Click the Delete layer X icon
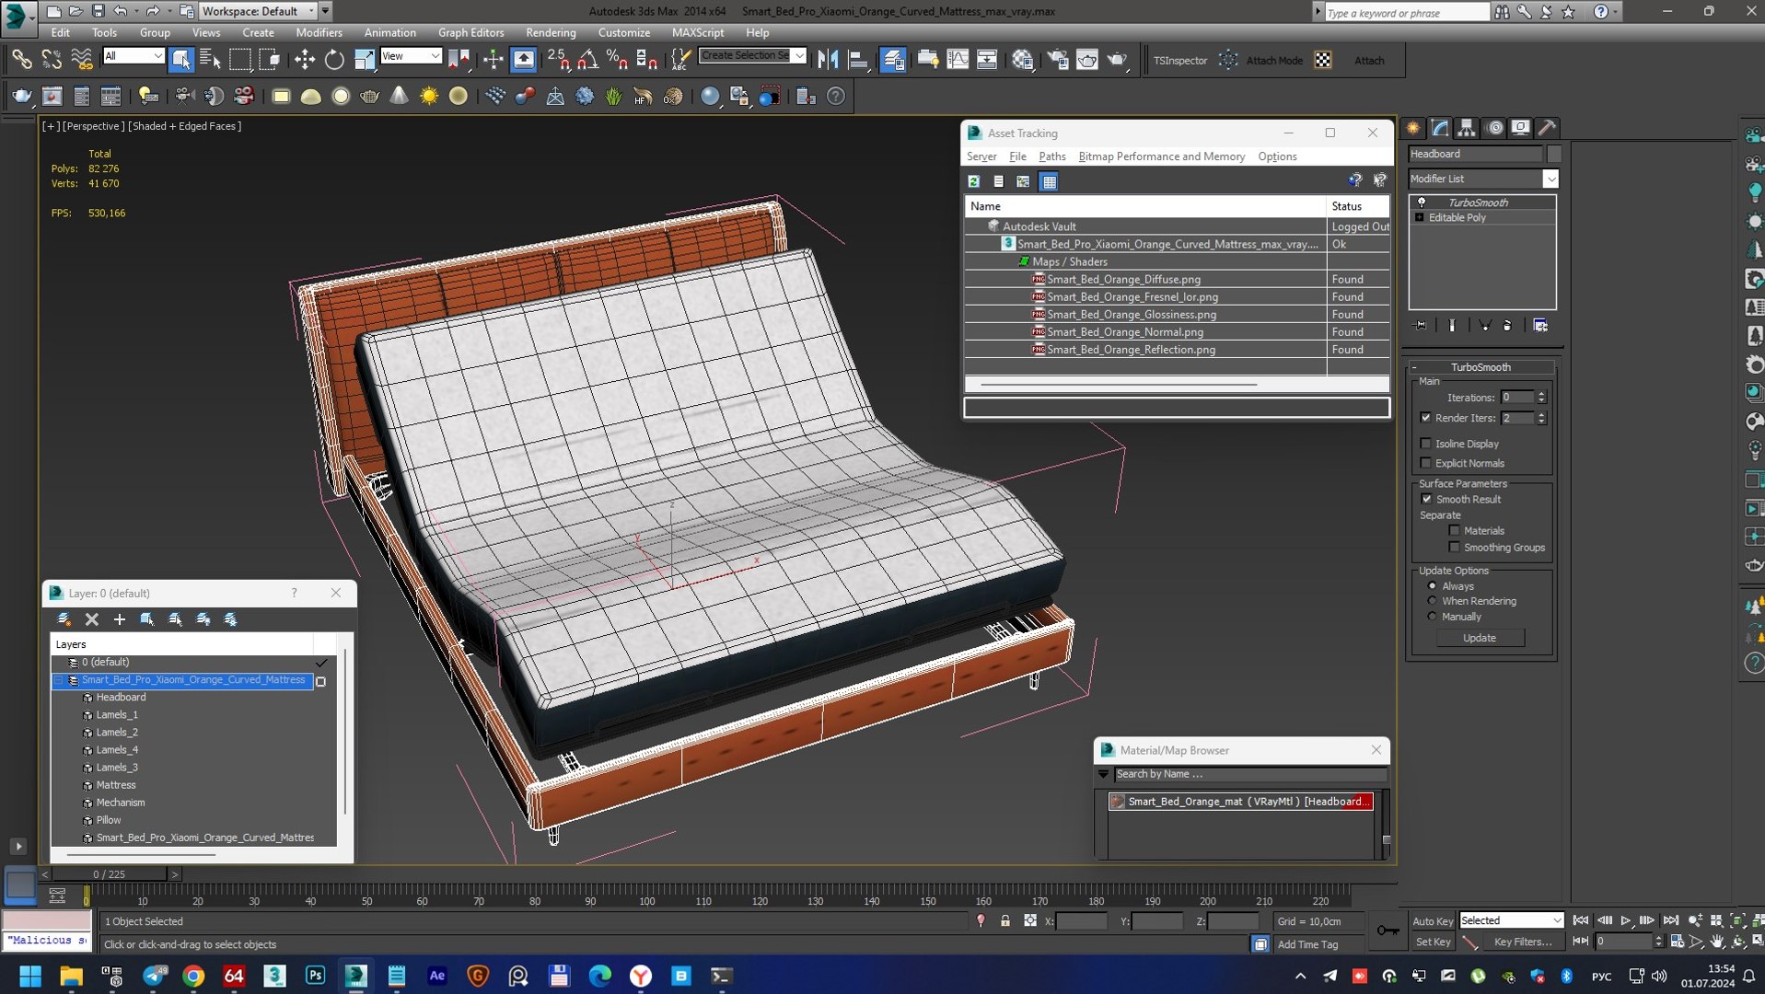The width and height of the screenshot is (1765, 994). click(x=91, y=619)
